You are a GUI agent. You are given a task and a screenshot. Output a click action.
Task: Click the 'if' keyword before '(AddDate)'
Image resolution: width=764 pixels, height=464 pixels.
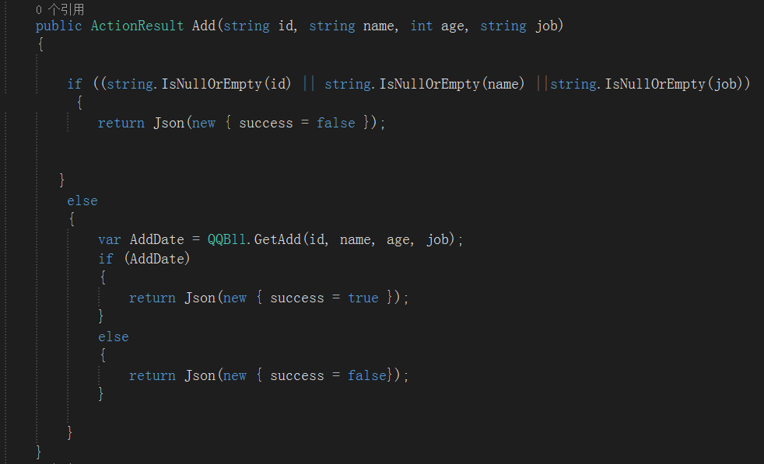tap(106, 259)
